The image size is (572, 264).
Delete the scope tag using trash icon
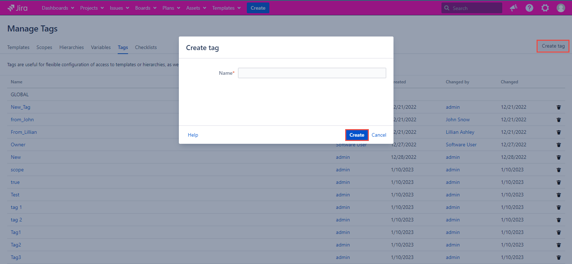pos(558,170)
